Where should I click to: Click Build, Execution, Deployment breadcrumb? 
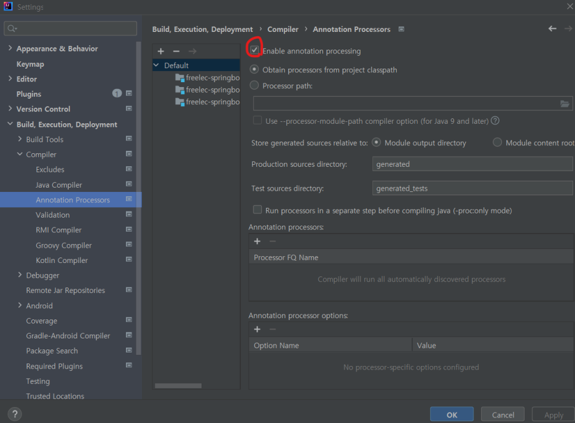(203, 29)
